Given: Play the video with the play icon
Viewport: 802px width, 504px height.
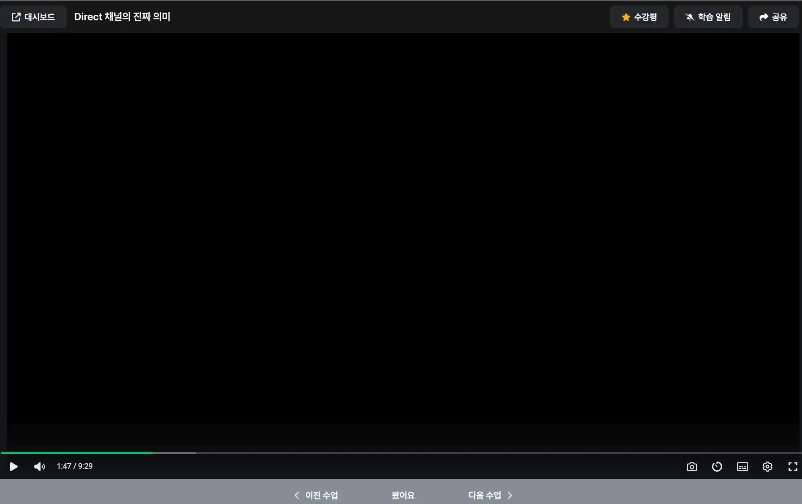Looking at the screenshot, I should tap(13, 467).
